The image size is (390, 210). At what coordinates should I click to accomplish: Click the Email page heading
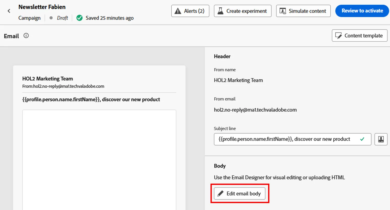[x=12, y=36]
